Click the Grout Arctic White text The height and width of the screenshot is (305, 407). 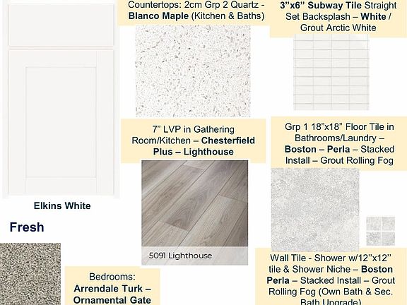tap(338, 28)
